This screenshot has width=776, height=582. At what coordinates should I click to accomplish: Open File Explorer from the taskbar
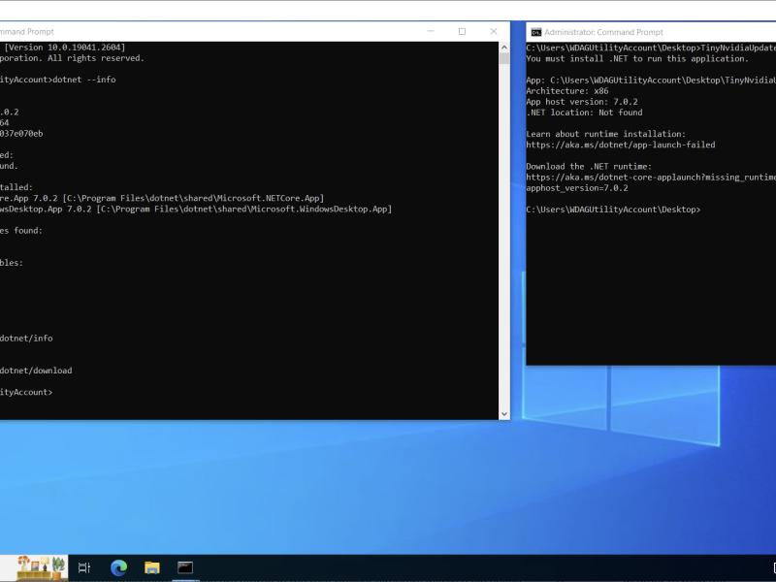[x=152, y=567]
